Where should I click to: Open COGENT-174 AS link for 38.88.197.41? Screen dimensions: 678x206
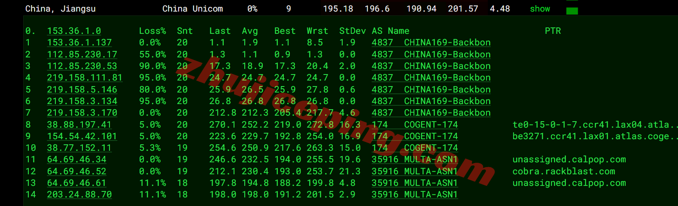(x=415, y=125)
